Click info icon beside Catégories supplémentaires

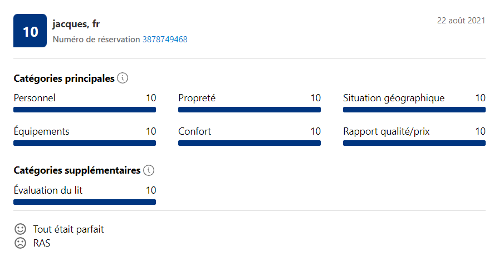pyautogui.click(x=149, y=170)
